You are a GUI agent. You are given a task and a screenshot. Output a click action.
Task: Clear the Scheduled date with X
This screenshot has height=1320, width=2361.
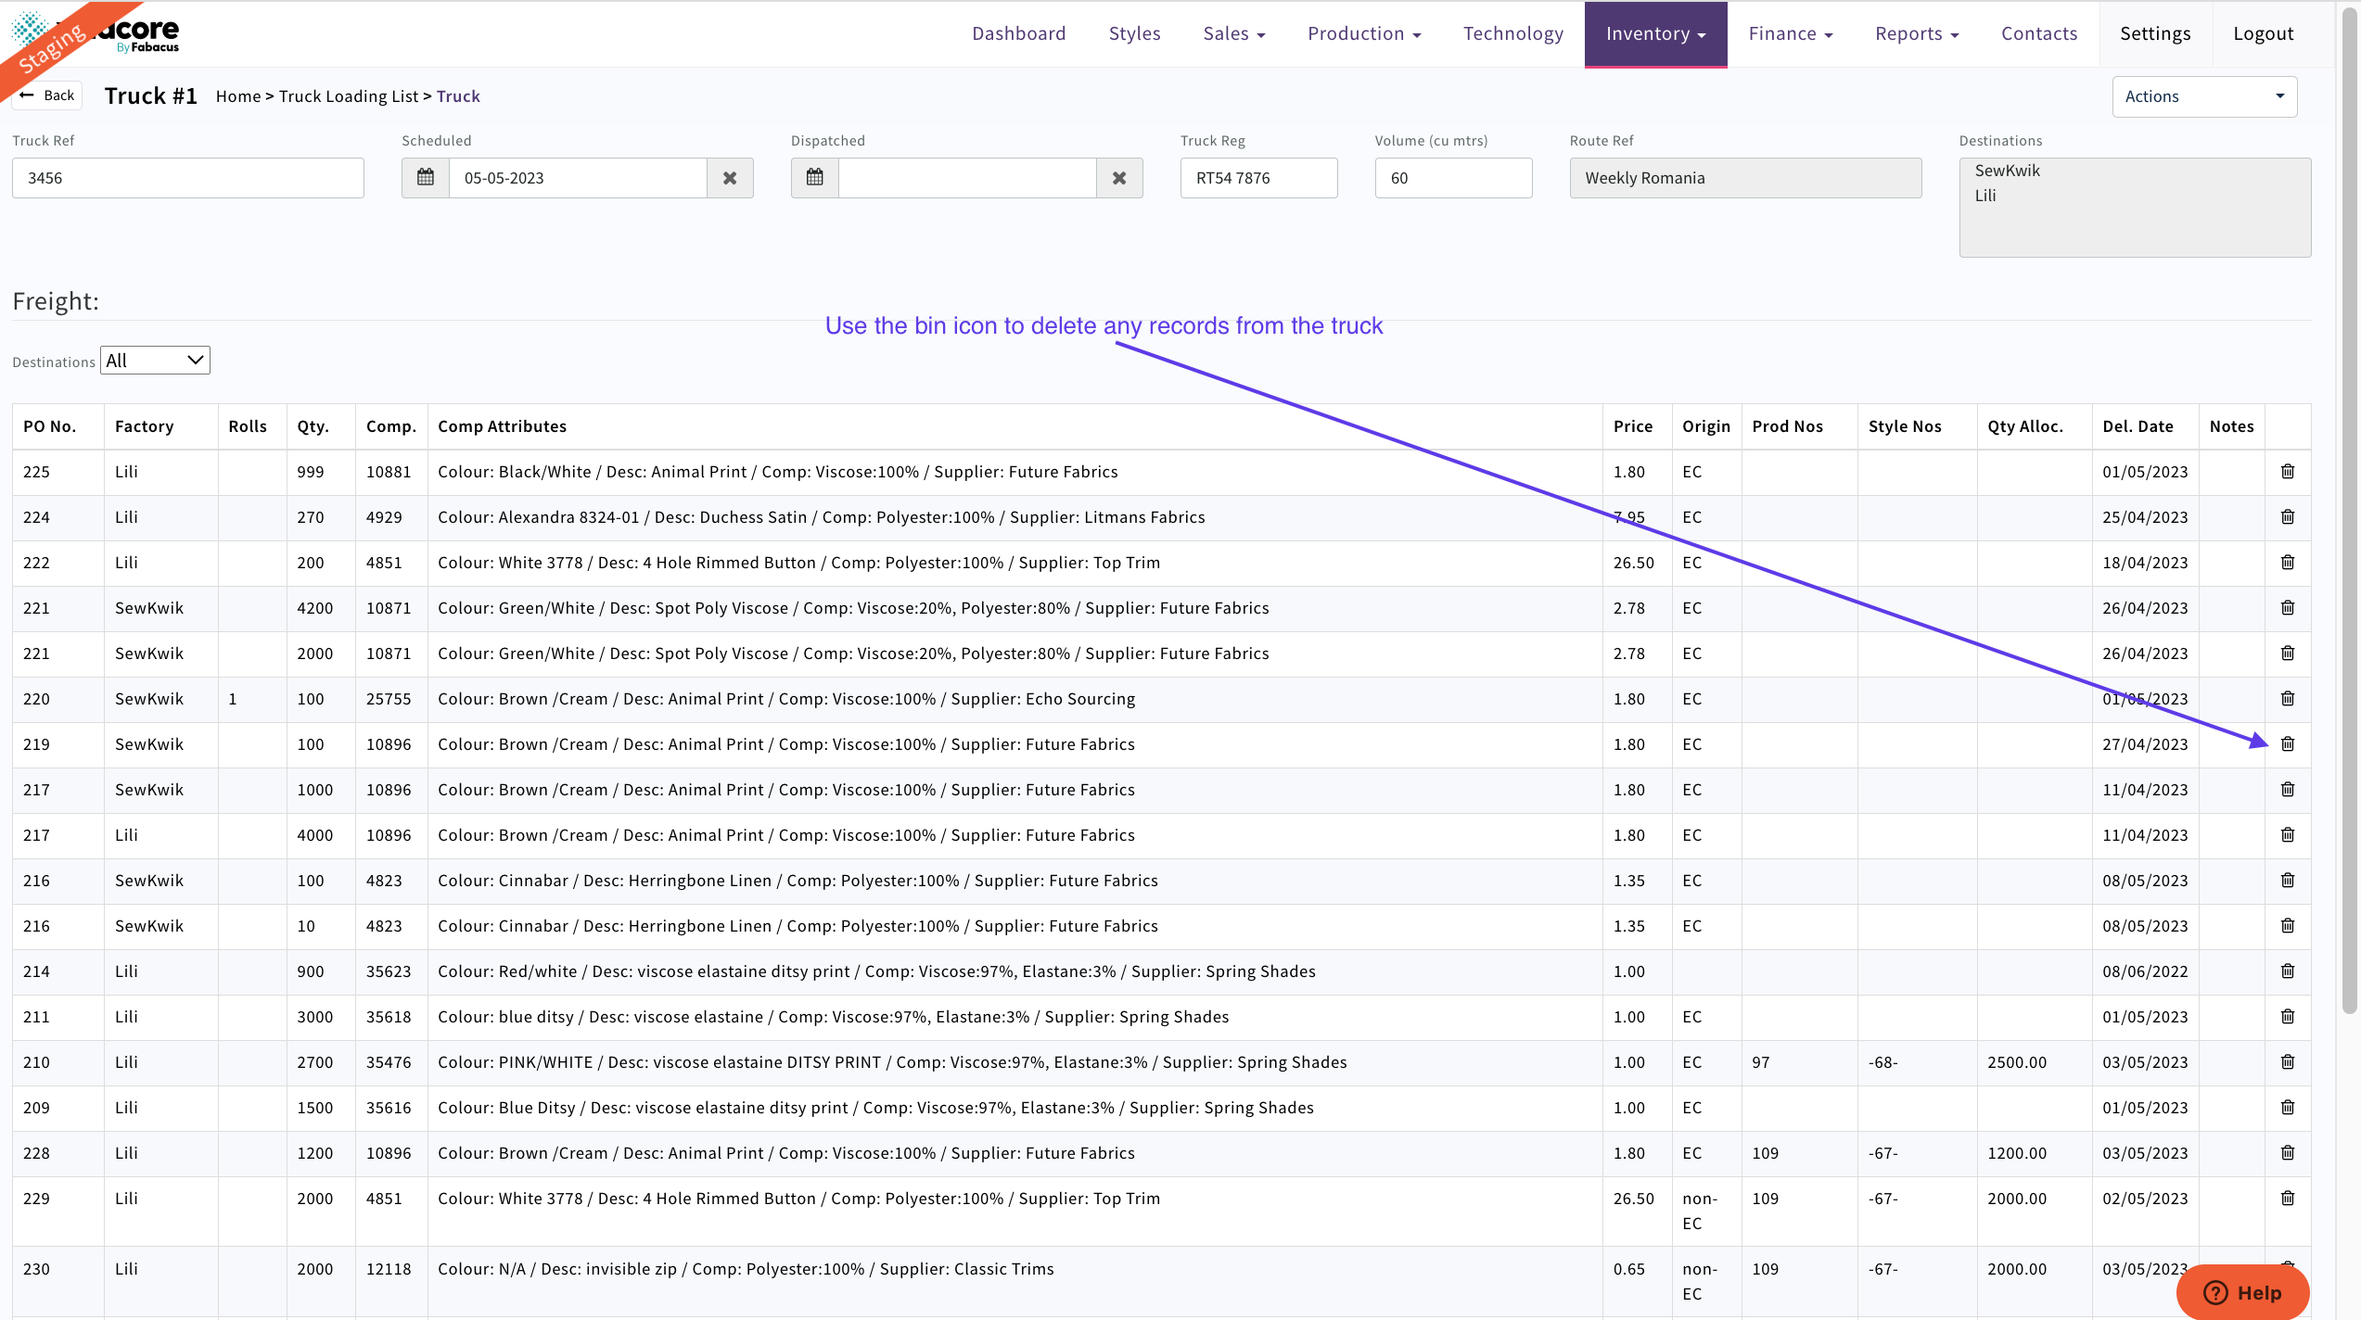(x=730, y=178)
